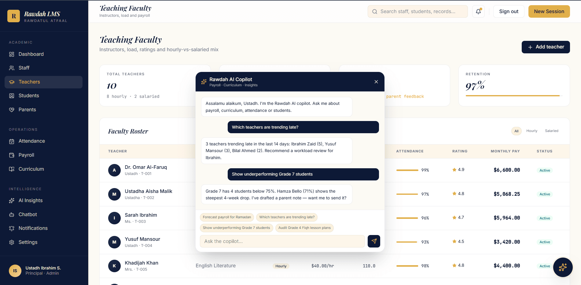Click the Sign out button
This screenshot has height=285, width=581.
(x=509, y=12)
